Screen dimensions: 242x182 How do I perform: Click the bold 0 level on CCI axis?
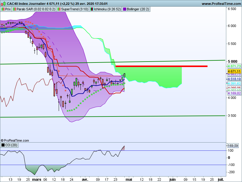click(229, 158)
